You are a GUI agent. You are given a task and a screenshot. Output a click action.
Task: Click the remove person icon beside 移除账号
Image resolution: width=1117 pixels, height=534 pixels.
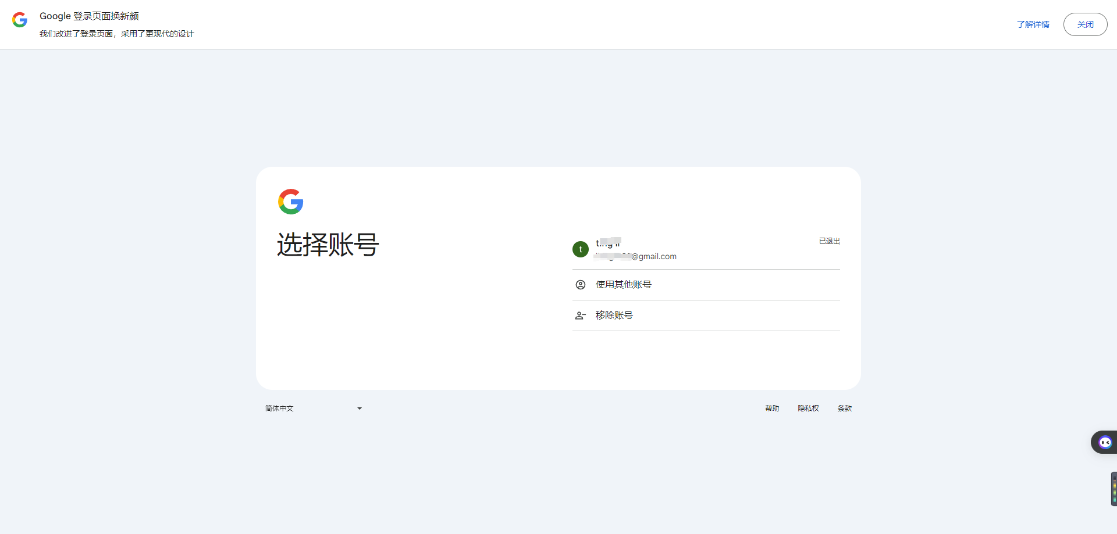coord(580,316)
